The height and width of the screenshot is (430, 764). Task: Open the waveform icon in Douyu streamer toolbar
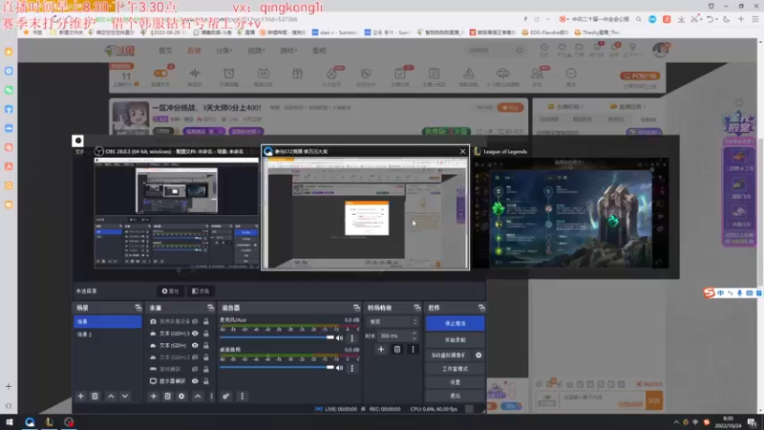point(195,75)
